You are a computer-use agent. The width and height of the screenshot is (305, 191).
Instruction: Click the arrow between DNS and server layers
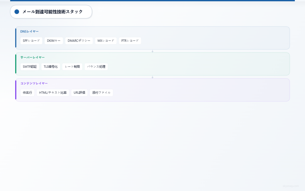coord(152,51)
